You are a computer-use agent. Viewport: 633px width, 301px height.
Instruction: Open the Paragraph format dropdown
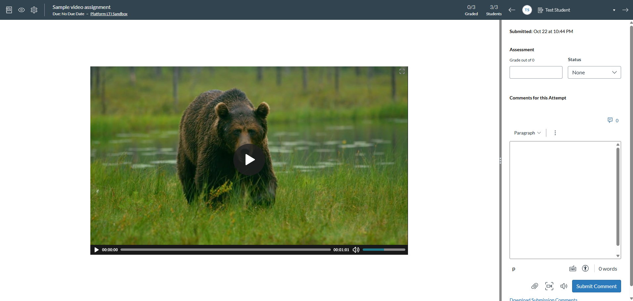click(527, 133)
